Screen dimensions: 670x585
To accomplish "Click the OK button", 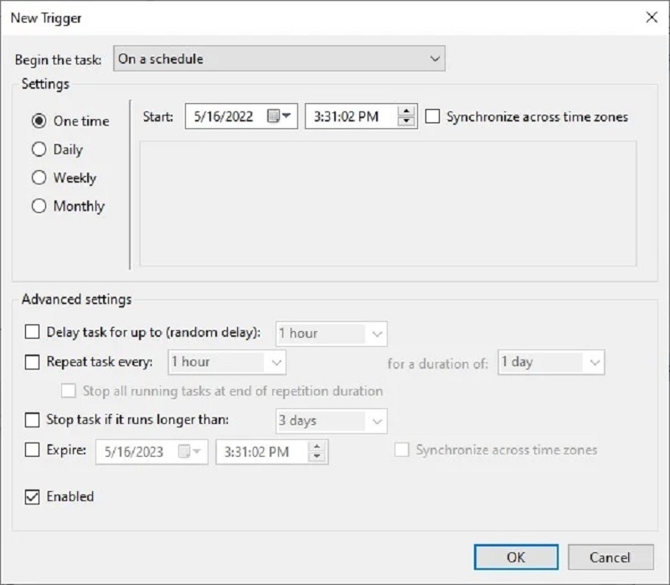I will (516, 557).
